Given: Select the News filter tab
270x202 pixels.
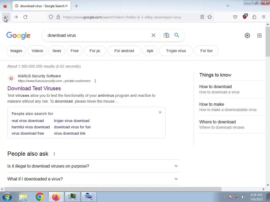Looking at the screenshot, I should (57, 51).
